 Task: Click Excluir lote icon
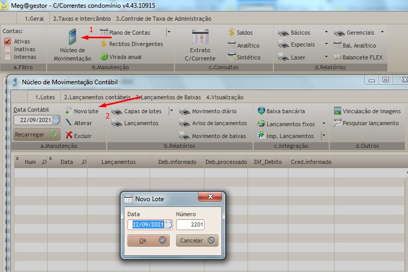tap(69, 136)
